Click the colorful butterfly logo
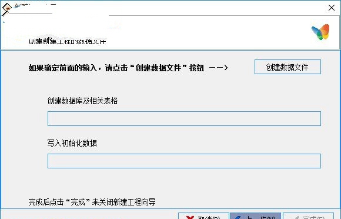This screenshot has height=219, width=341. point(320,32)
